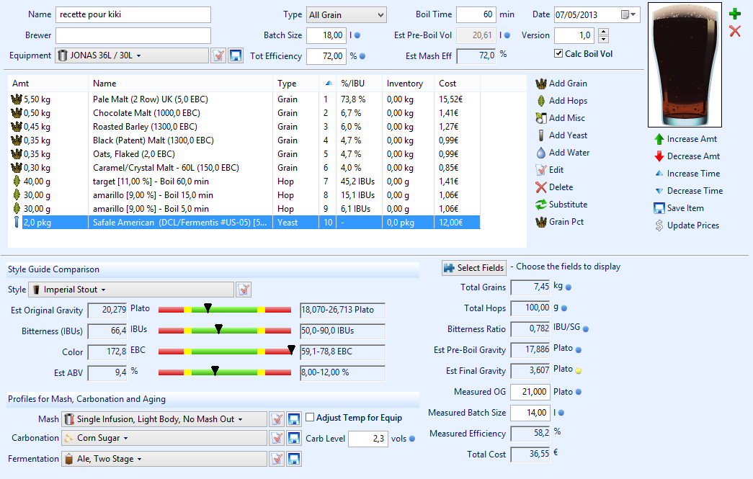
Task: Click the green plus add icon
Action: click(x=734, y=14)
